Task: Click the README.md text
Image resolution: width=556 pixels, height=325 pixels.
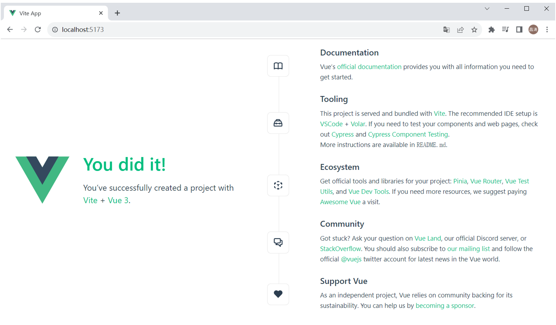Action: click(x=431, y=145)
